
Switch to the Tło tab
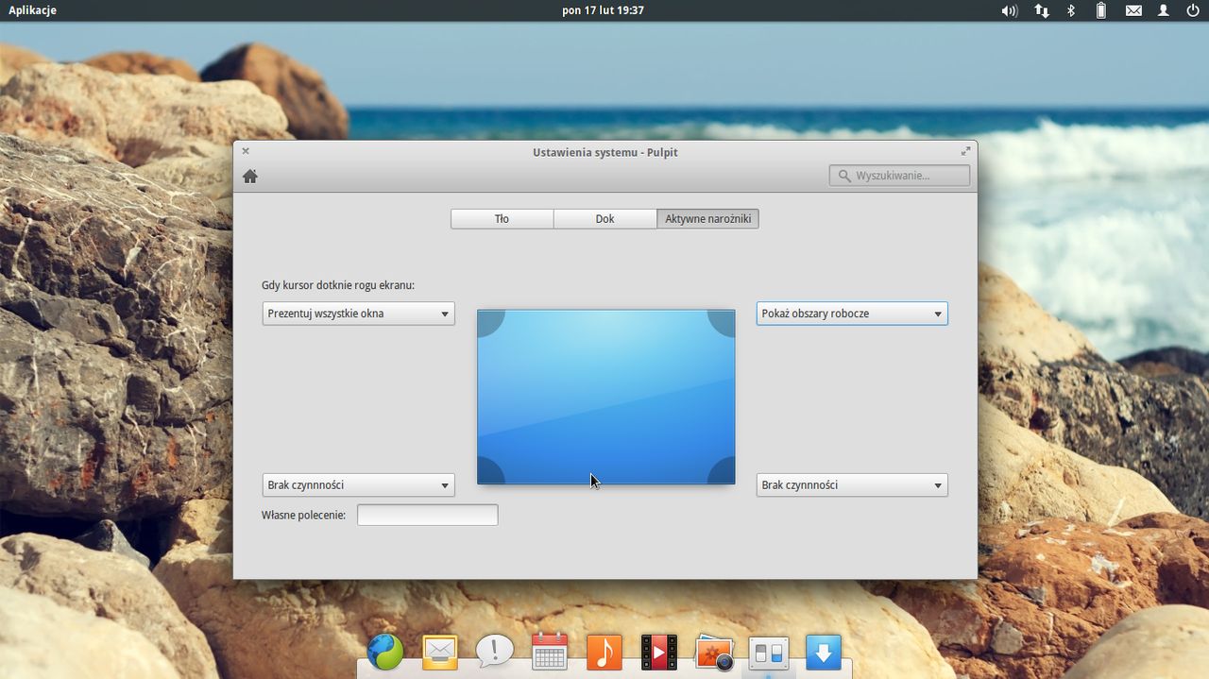pos(502,219)
